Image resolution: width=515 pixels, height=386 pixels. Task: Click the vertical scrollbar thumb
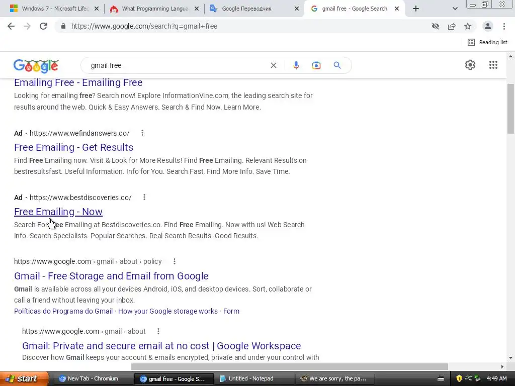click(x=510, y=109)
